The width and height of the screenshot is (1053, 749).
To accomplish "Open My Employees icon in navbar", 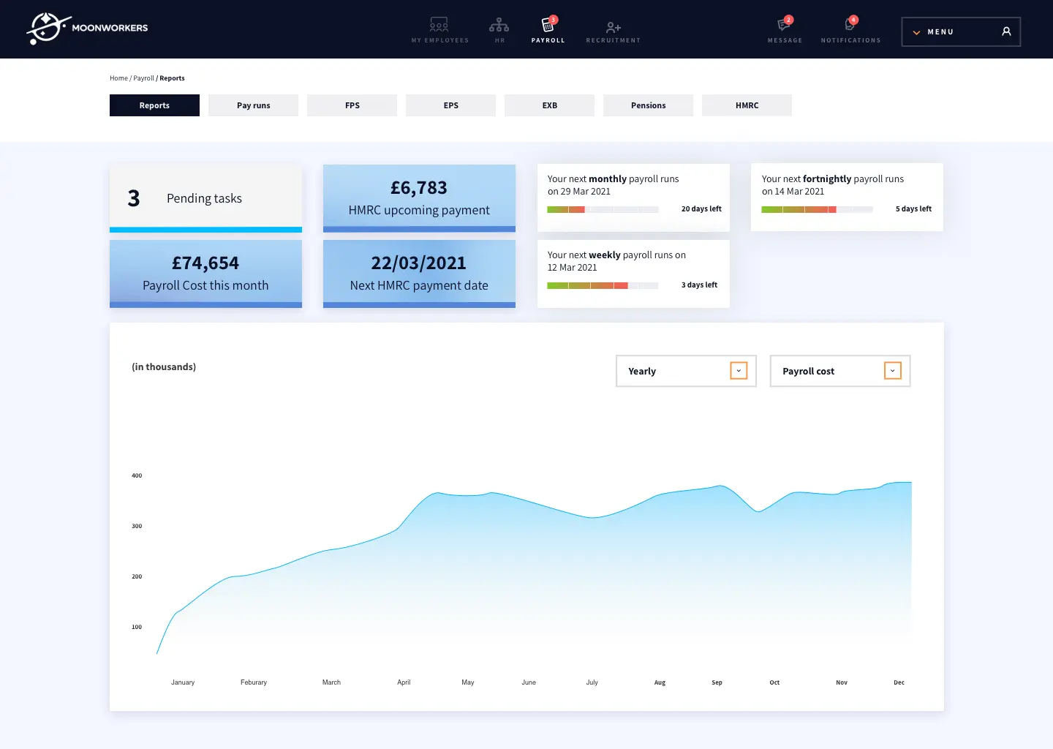I will point(439,26).
